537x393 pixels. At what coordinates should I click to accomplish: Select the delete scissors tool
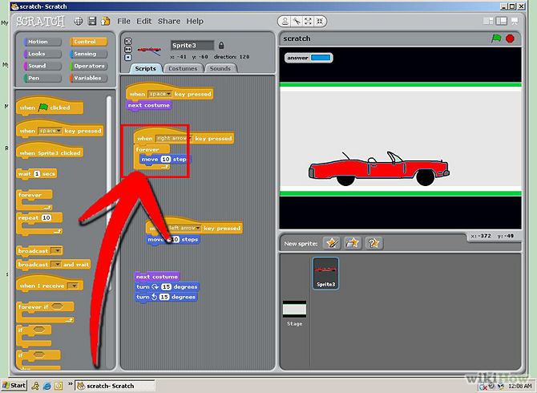pos(297,21)
